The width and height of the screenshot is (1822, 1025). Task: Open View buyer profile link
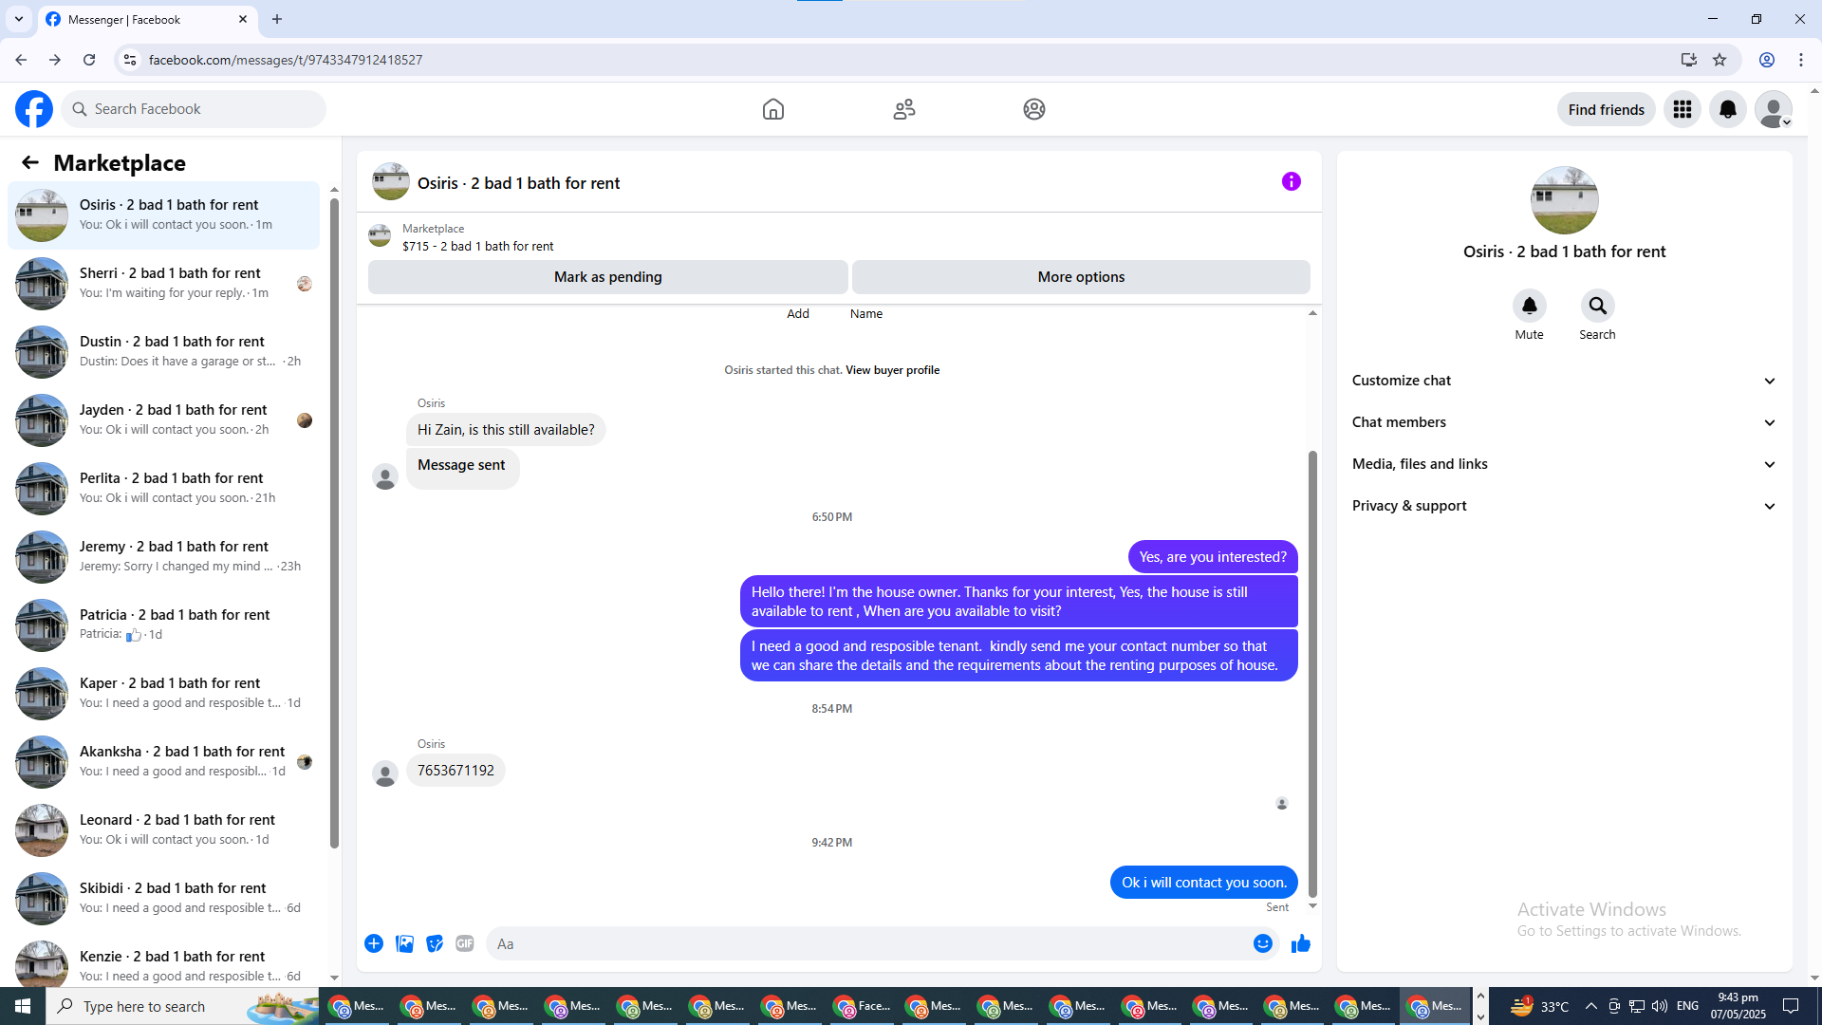[892, 370]
